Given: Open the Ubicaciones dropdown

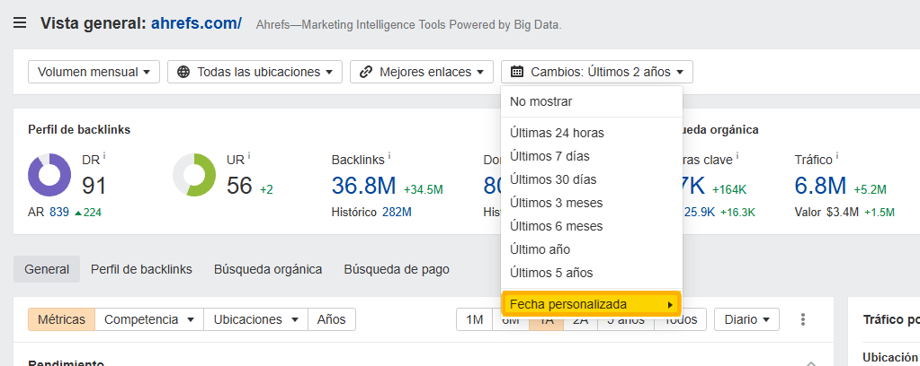Looking at the screenshot, I should 255,319.
